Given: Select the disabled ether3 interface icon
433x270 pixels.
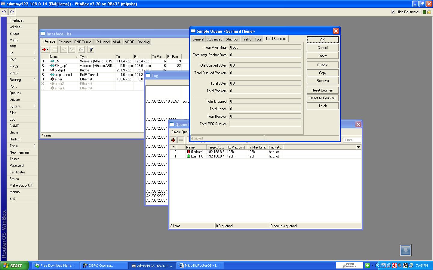Looking at the screenshot, I should (x=52, y=88).
